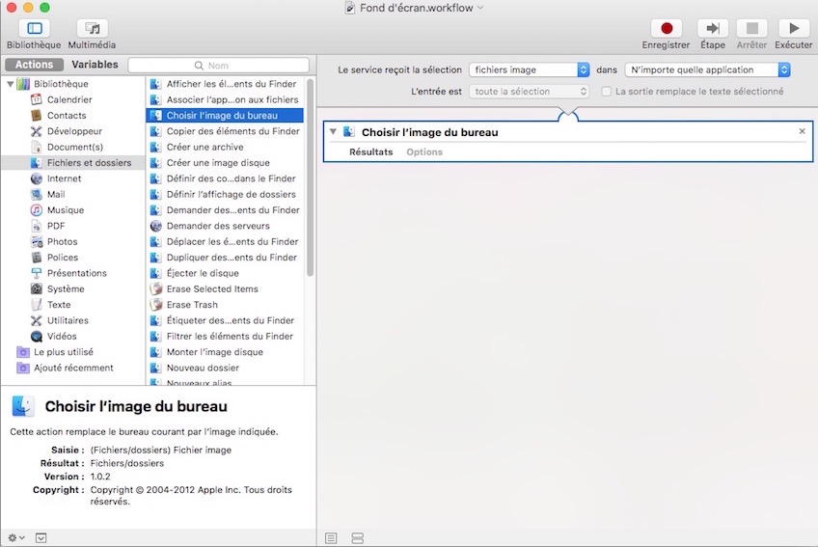
Task: Select Photos category
Action: point(62,241)
